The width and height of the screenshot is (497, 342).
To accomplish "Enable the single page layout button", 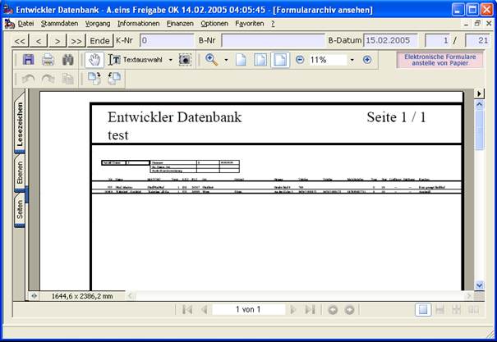I will 423,309.
